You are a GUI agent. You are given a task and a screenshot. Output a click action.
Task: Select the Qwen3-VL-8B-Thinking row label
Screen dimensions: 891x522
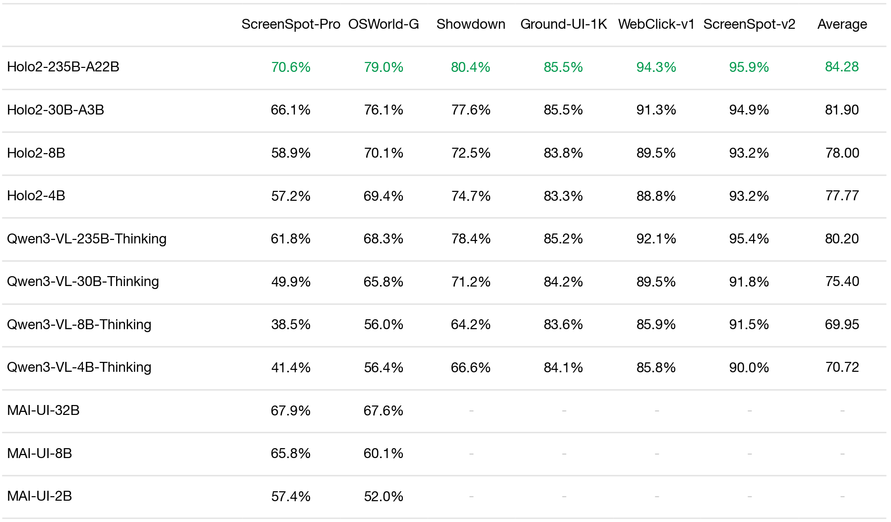coord(79,325)
